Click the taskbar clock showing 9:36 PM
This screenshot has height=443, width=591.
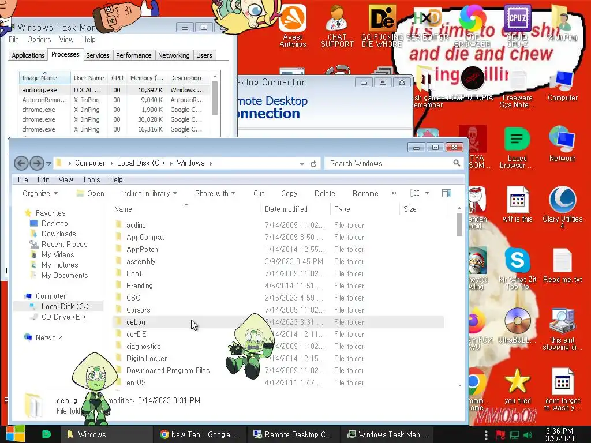[560, 435]
